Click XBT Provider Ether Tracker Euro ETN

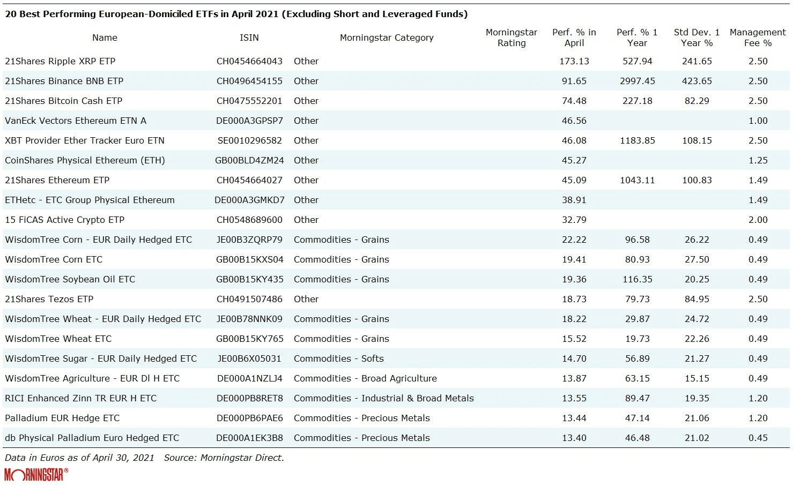pos(85,140)
